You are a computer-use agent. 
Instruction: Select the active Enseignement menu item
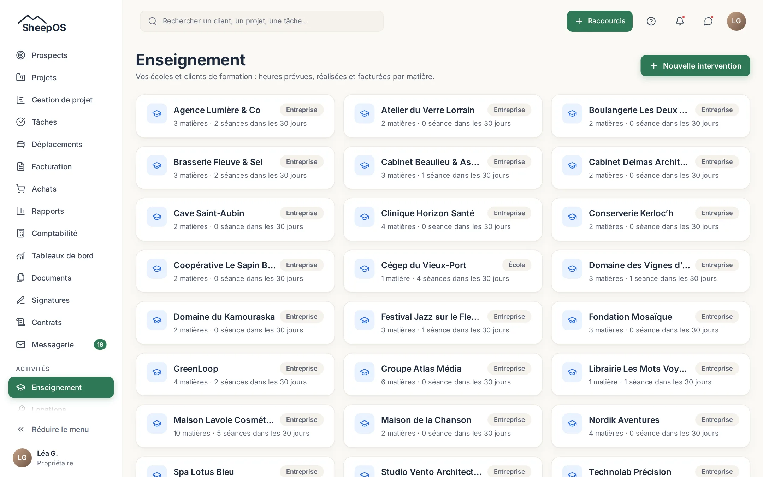coord(61,387)
